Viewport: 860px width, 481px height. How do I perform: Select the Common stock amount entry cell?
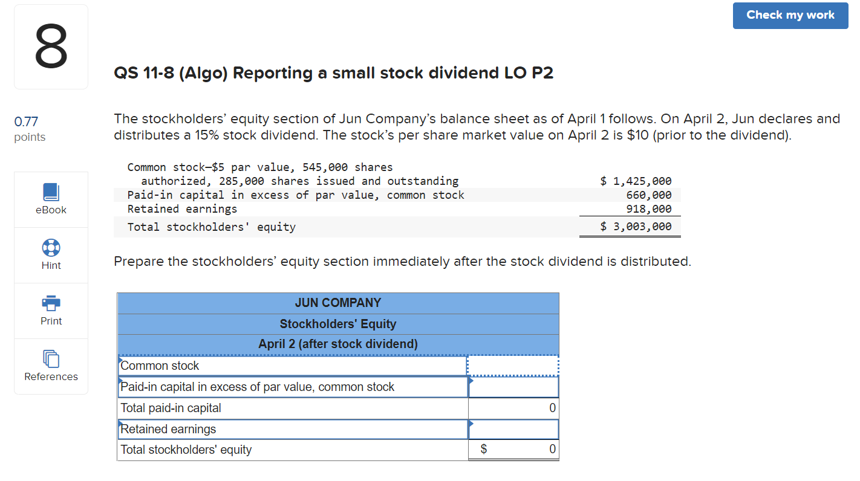[513, 365]
